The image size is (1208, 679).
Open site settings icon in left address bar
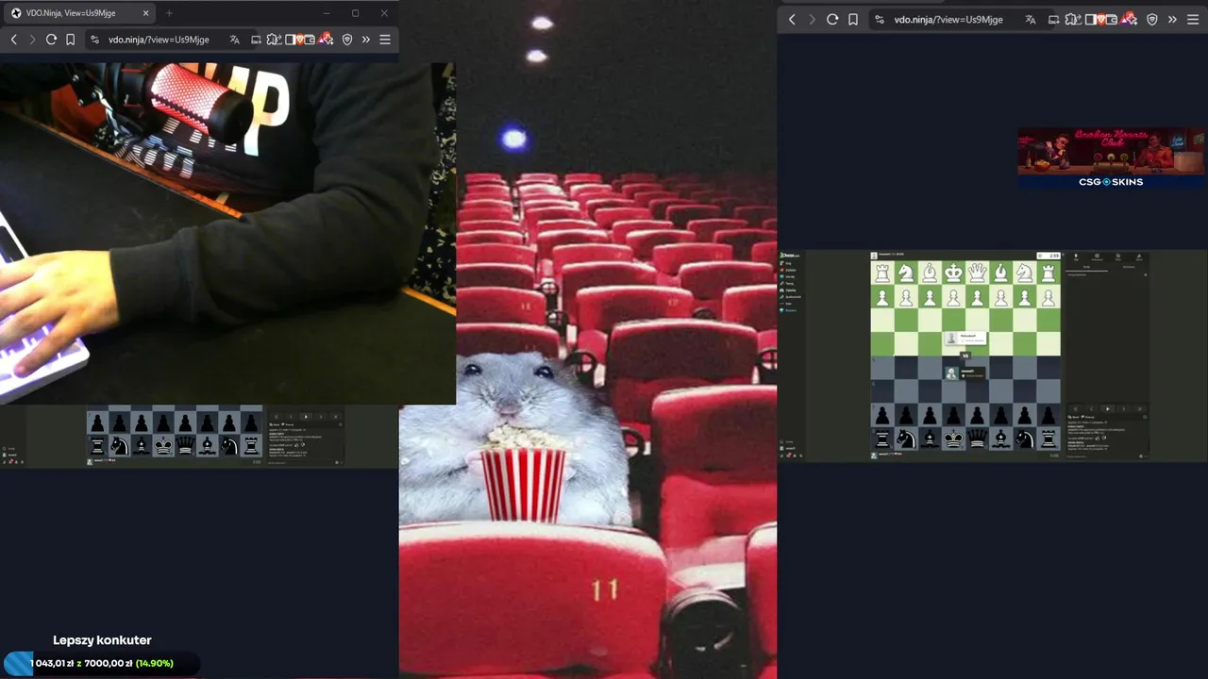94,40
